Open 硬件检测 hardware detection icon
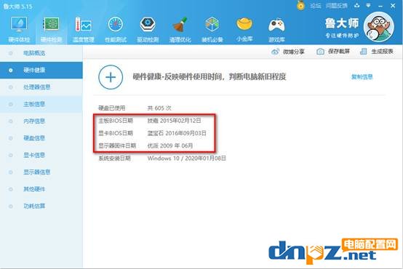 click(x=51, y=25)
